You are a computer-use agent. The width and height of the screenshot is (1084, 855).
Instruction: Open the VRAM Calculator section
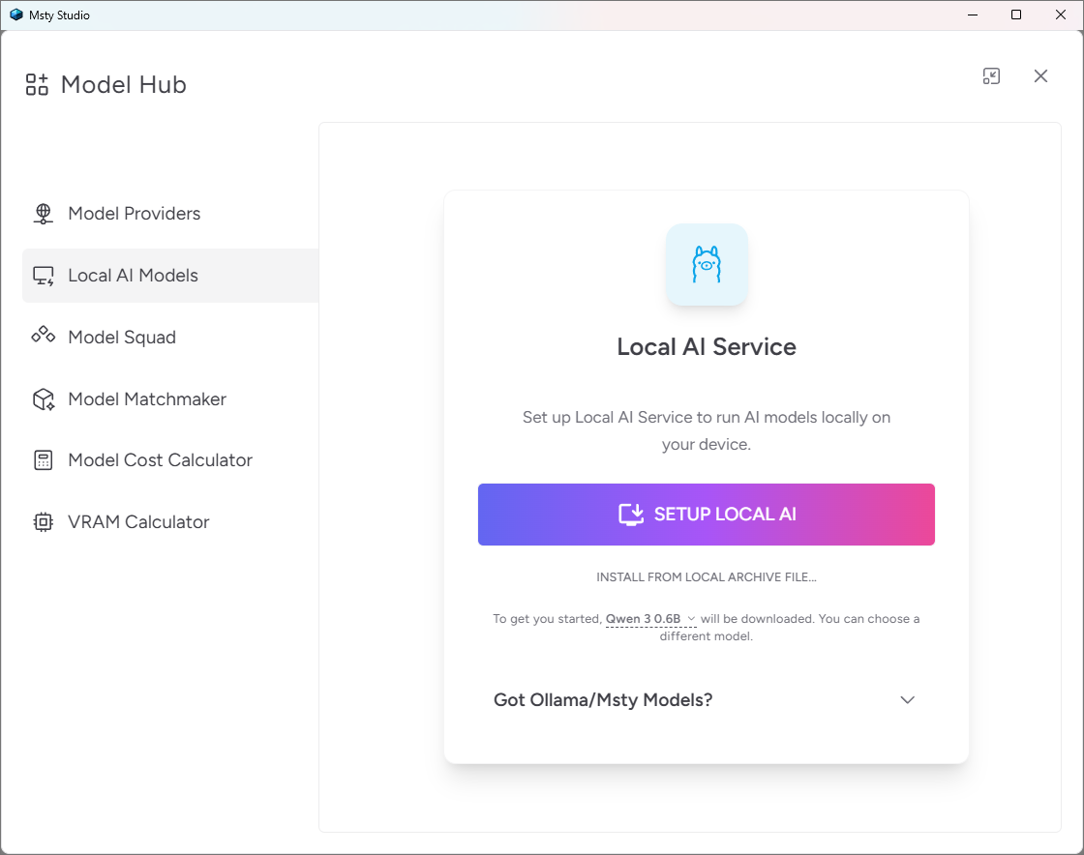pos(138,521)
